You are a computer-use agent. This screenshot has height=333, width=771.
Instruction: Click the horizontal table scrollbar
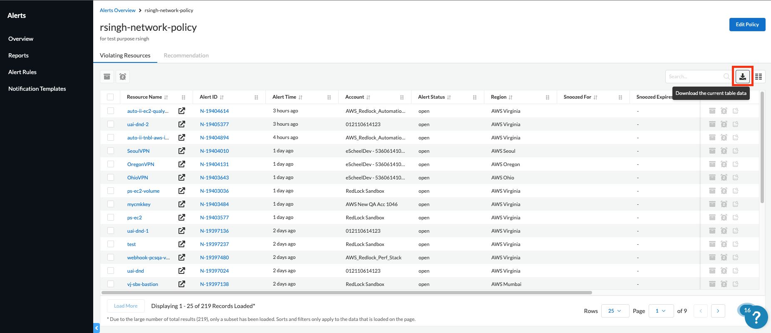346,293
